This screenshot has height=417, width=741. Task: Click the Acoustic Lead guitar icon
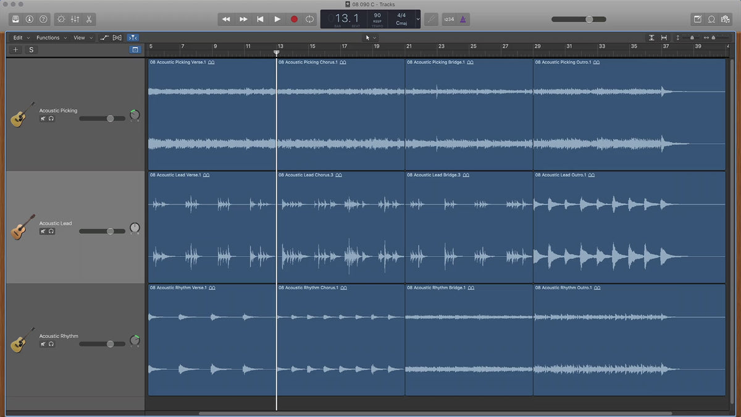[x=23, y=227]
